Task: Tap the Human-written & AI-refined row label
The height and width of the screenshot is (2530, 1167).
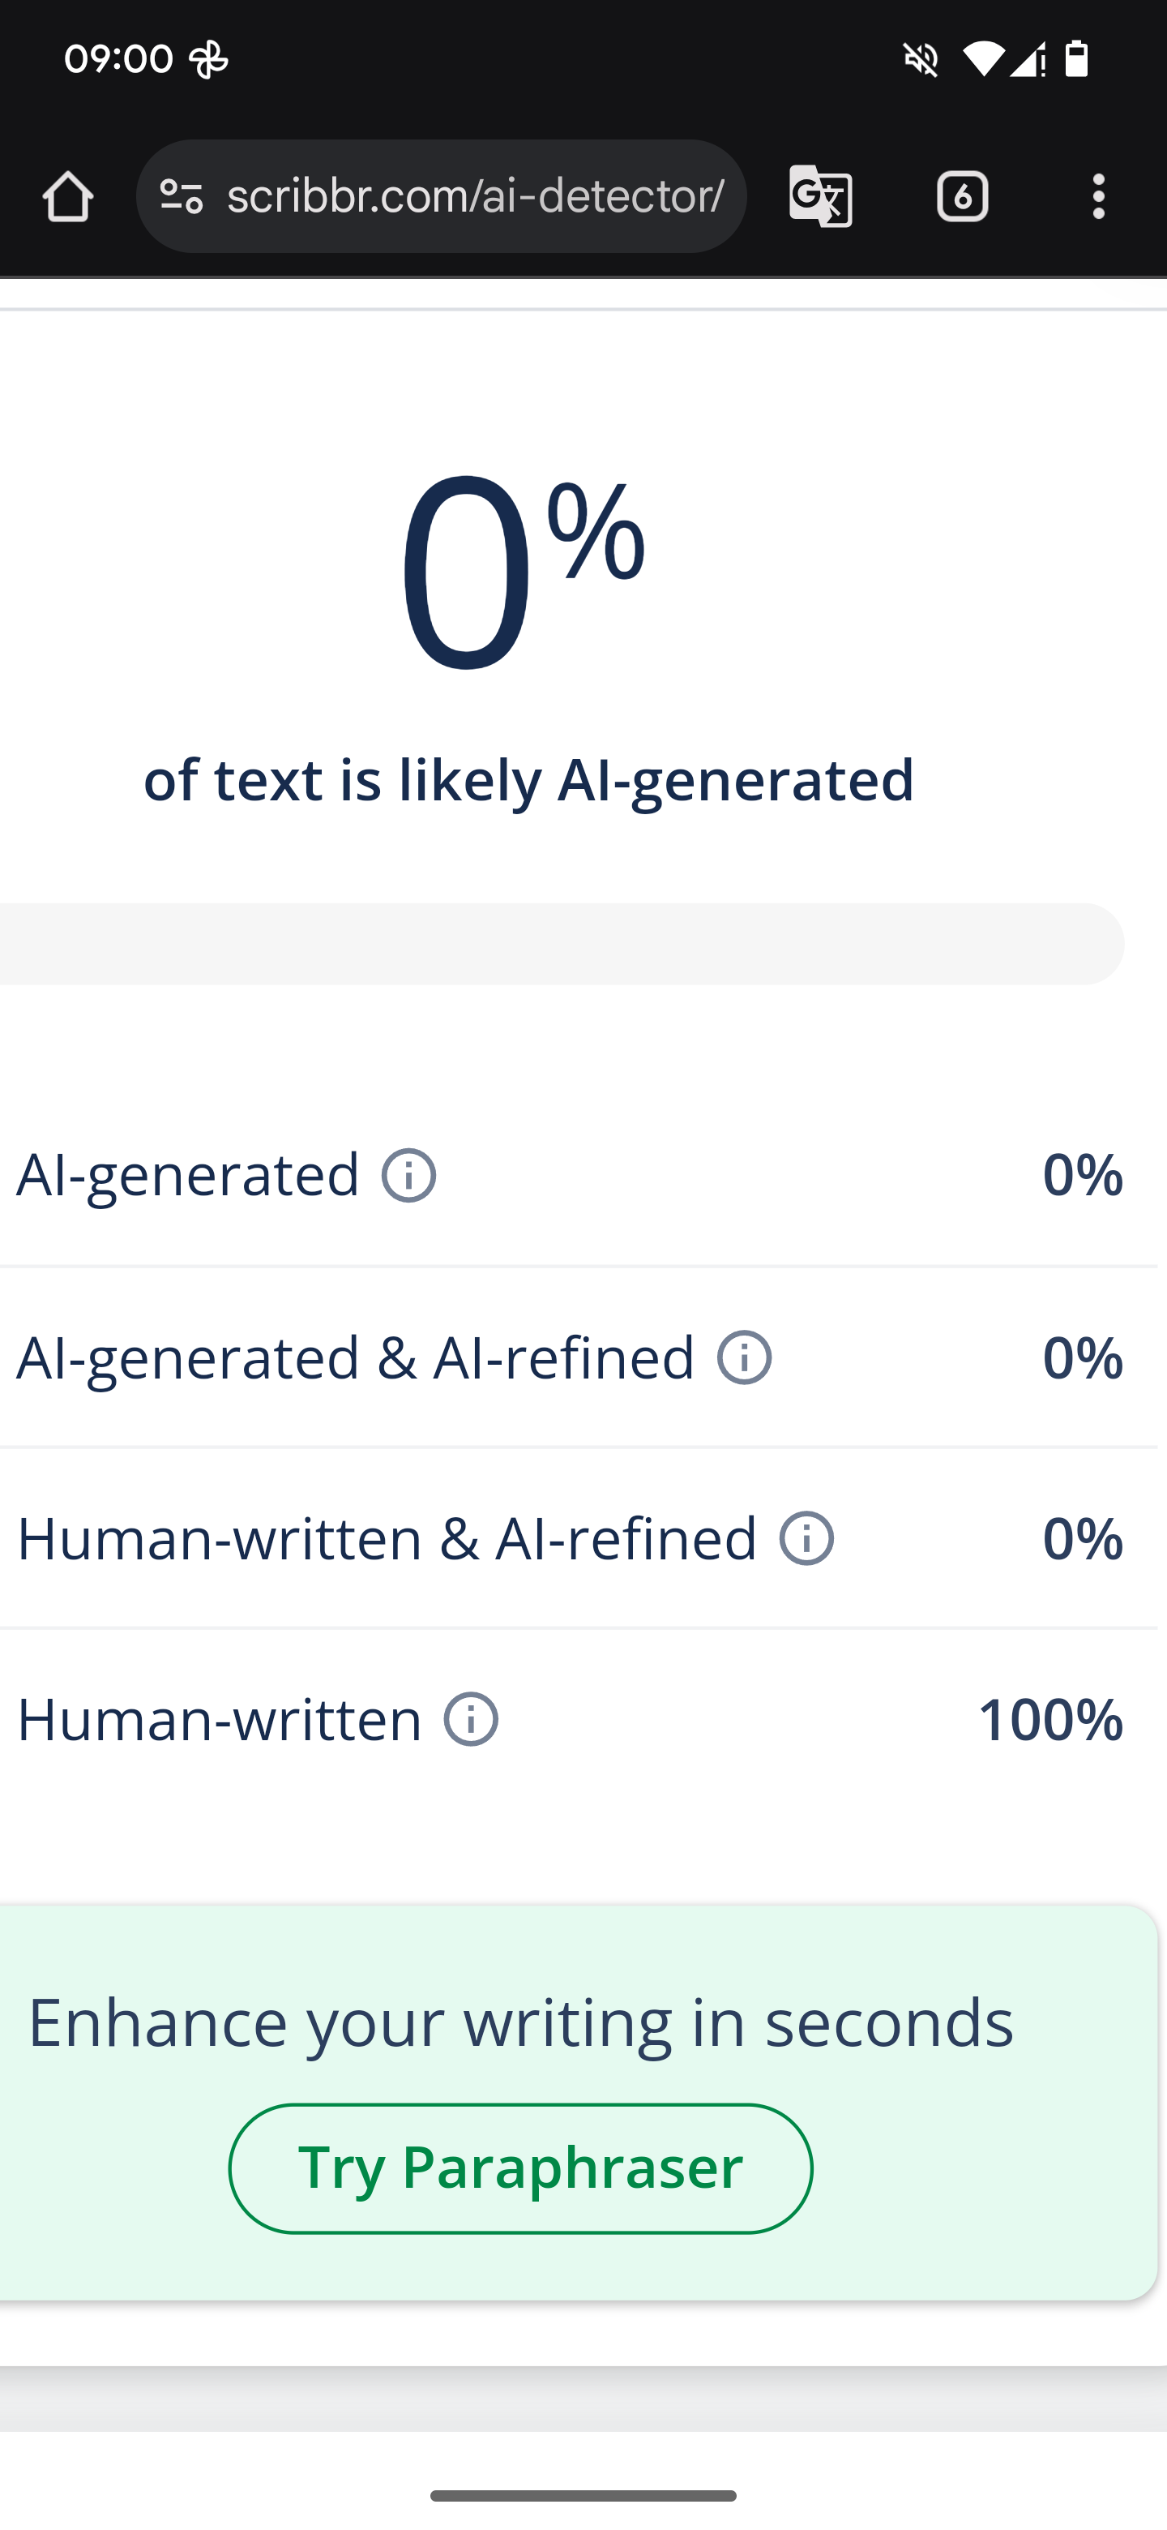Action: pyautogui.click(x=387, y=1539)
